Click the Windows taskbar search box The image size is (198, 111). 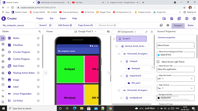coord(32,108)
